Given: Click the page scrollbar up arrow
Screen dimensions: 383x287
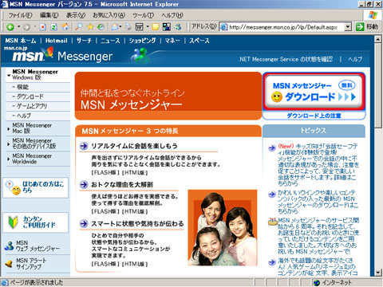Looking at the screenshot, I should [378, 39].
